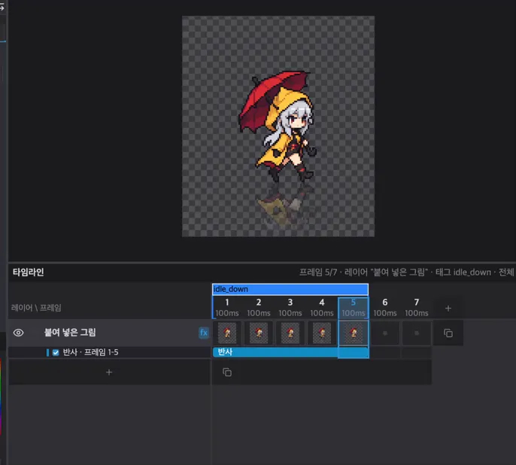Click the 반사 · 프레임 1-5 effect label
516x465 pixels.
[90, 352]
